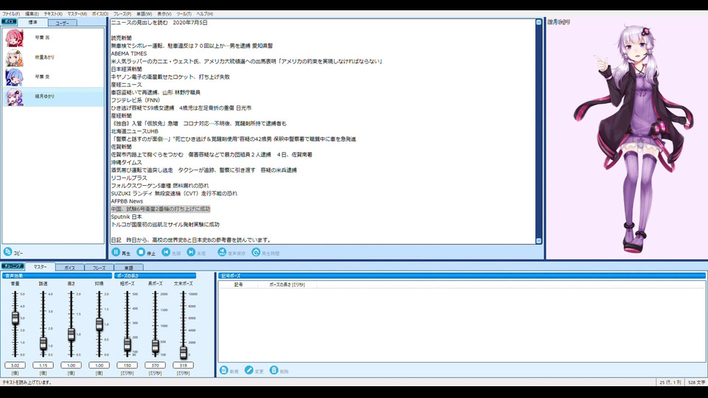Select the 琴葉 葵 voice preset
The height and width of the screenshot is (398, 708).
53,77
